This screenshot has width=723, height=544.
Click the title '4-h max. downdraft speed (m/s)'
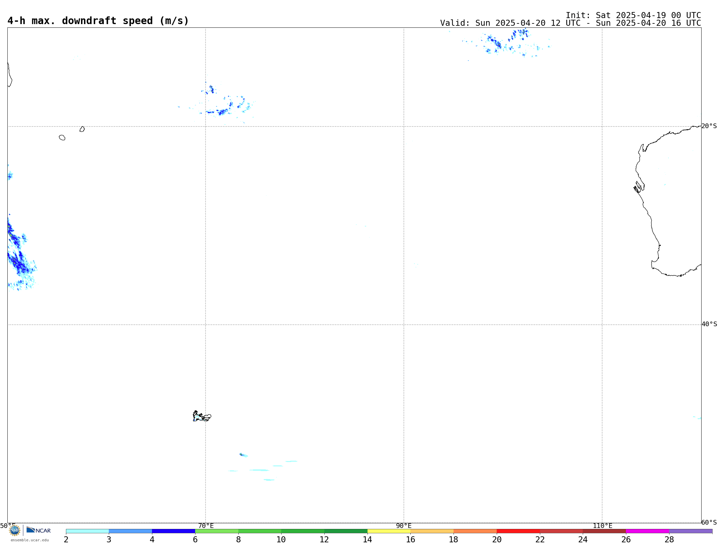point(98,21)
